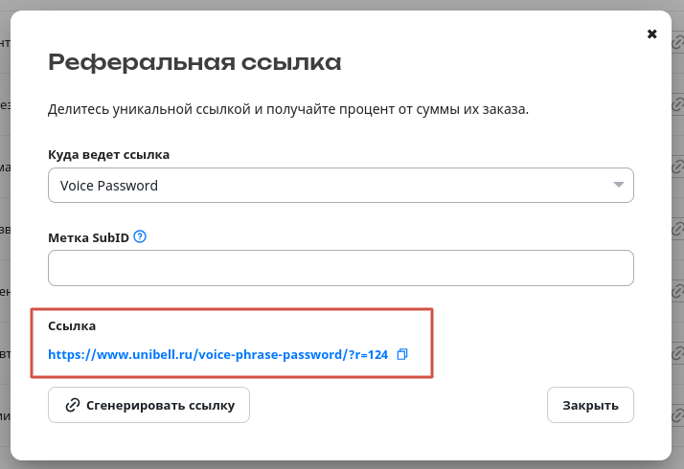This screenshot has height=469, width=684.
Task: Click the Сгенерировать ссылку button
Action: tap(148, 405)
